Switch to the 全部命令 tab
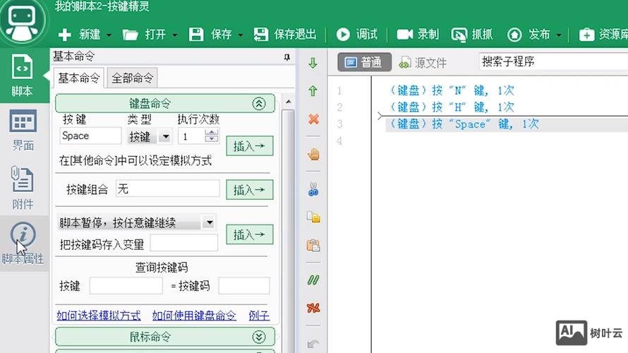628x353 pixels. 132,78
